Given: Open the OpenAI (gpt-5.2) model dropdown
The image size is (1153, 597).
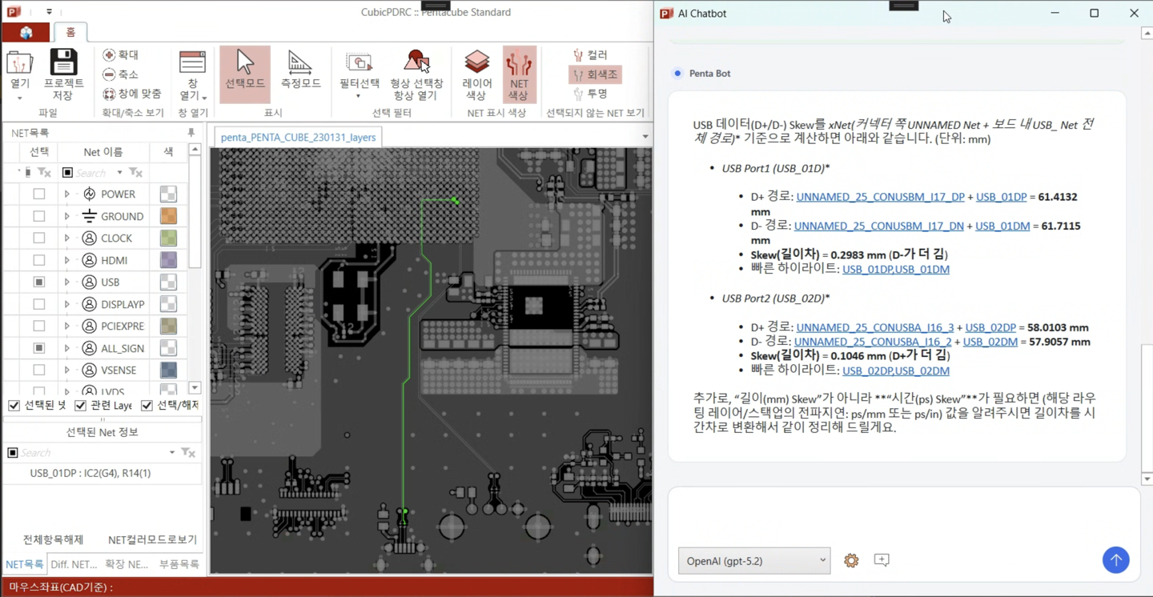Looking at the screenshot, I should pos(753,561).
